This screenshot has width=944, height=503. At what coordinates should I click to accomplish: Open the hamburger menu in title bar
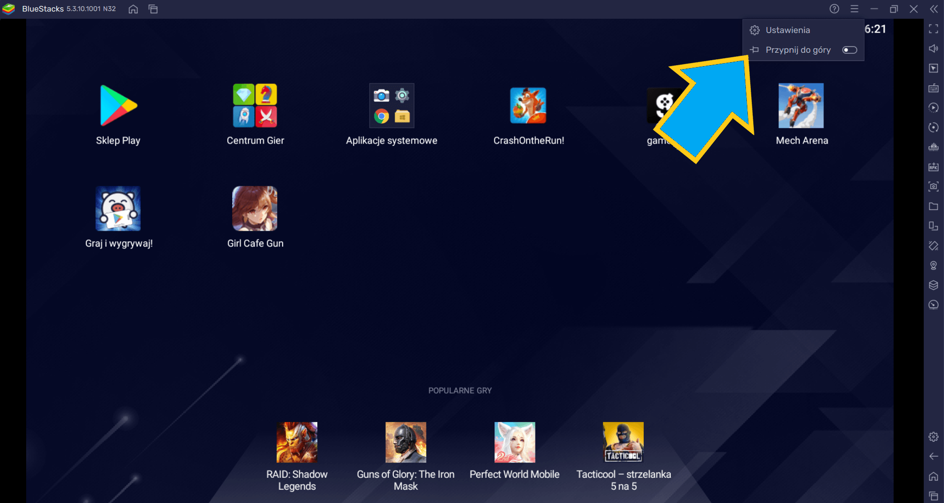click(854, 9)
